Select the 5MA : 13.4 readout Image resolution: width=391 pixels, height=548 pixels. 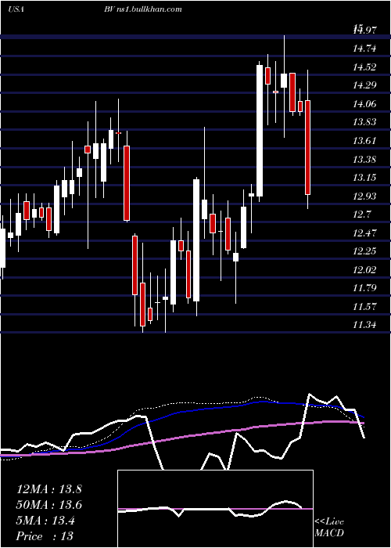(45, 521)
